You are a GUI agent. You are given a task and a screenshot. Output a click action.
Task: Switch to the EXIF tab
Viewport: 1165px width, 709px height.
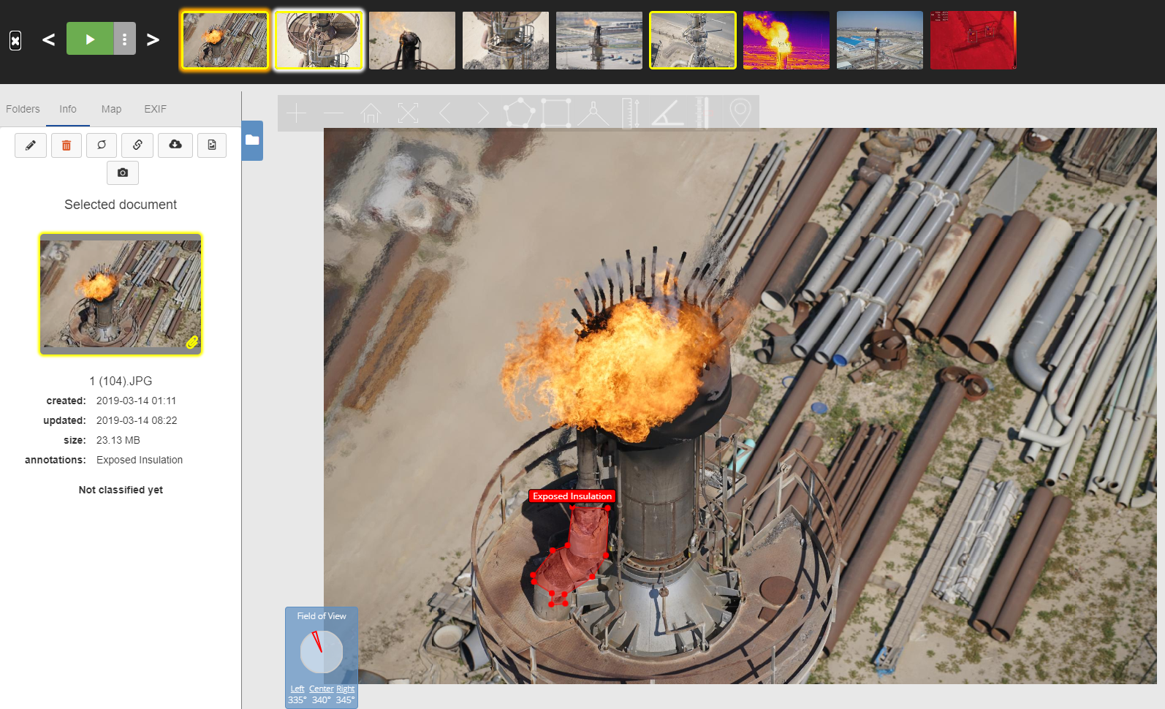155,109
